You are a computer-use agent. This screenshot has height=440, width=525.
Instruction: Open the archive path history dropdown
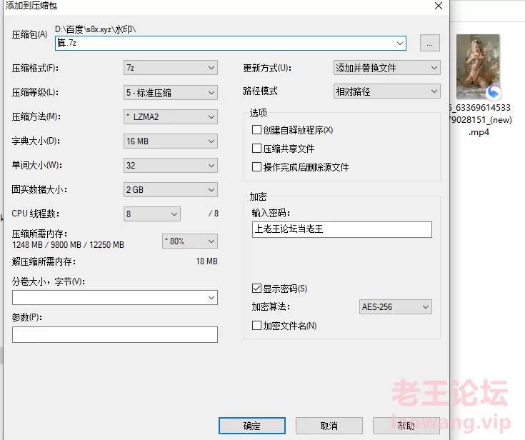click(x=400, y=43)
